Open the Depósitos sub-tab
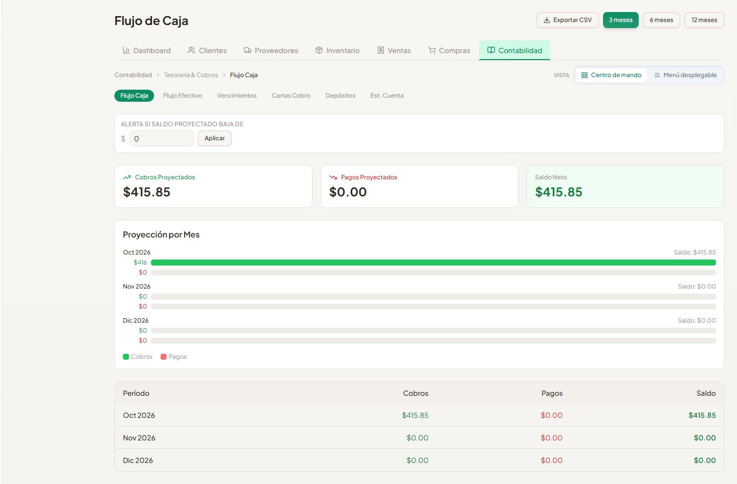Image resolution: width=737 pixels, height=484 pixels. click(340, 96)
